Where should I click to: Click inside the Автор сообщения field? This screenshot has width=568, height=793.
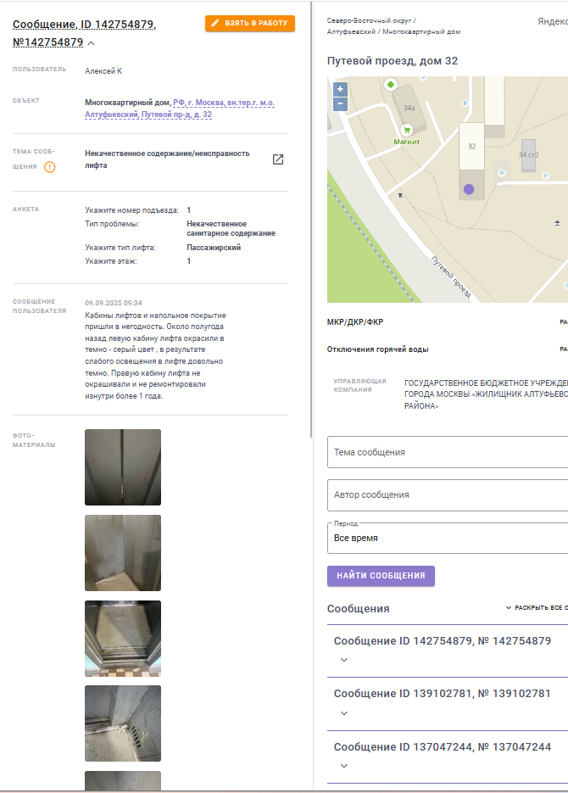[448, 494]
